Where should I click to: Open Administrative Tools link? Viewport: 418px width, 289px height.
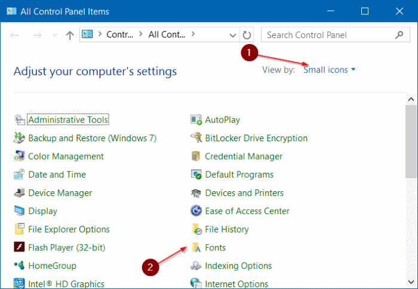coord(68,120)
